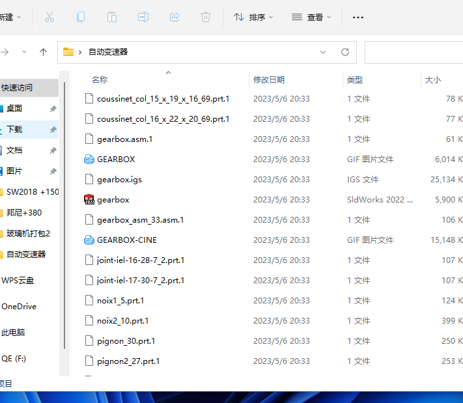Sort by 修改日期 column header
This screenshot has width=463, height=403.
point(269,79)
